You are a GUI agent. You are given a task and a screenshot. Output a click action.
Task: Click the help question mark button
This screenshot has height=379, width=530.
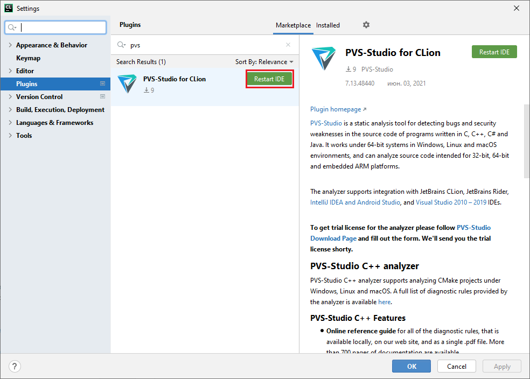(15, 366)
